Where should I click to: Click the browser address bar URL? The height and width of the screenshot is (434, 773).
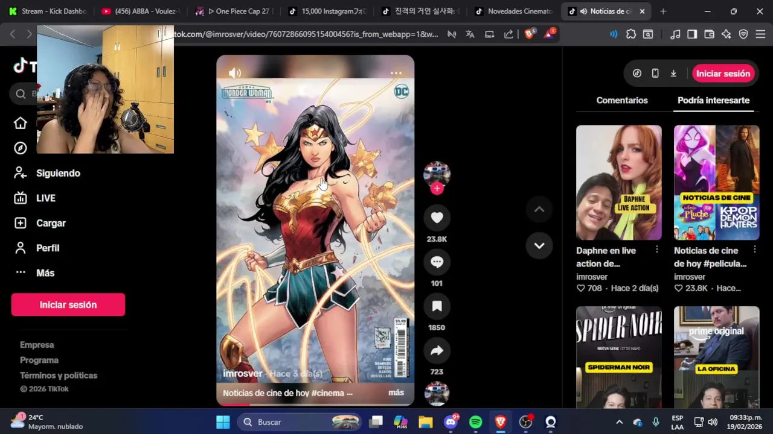tap(307, 34)
